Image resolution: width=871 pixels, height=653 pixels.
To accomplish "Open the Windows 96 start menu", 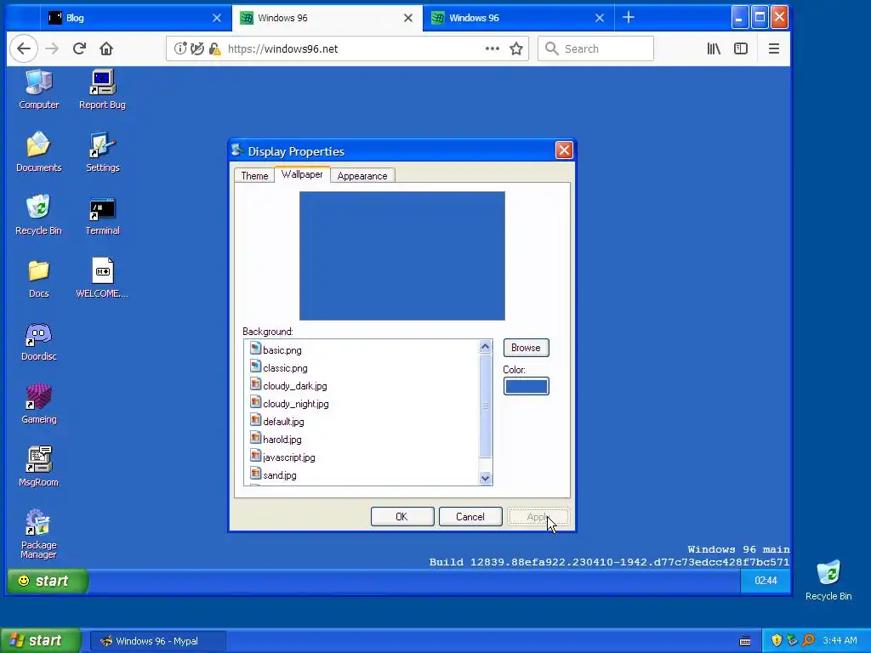I will click(x=47, y=581).
